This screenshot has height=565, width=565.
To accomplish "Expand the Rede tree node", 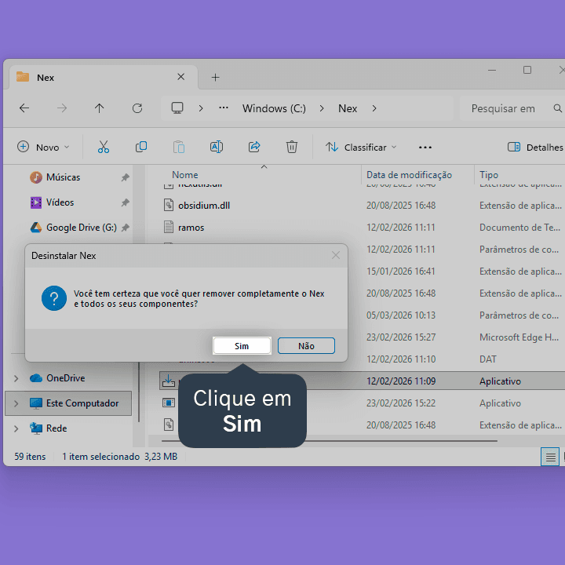I will (16, 428).
